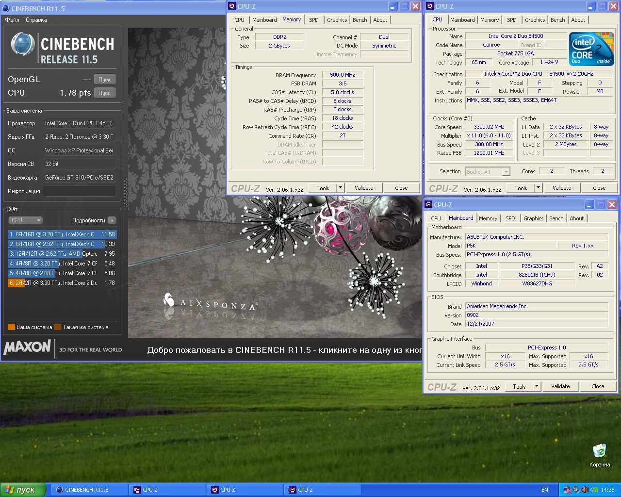The image size is (621, 497).
Task: Click the orange Ваша система legend swatch
Action: click(x=12, y=327)
